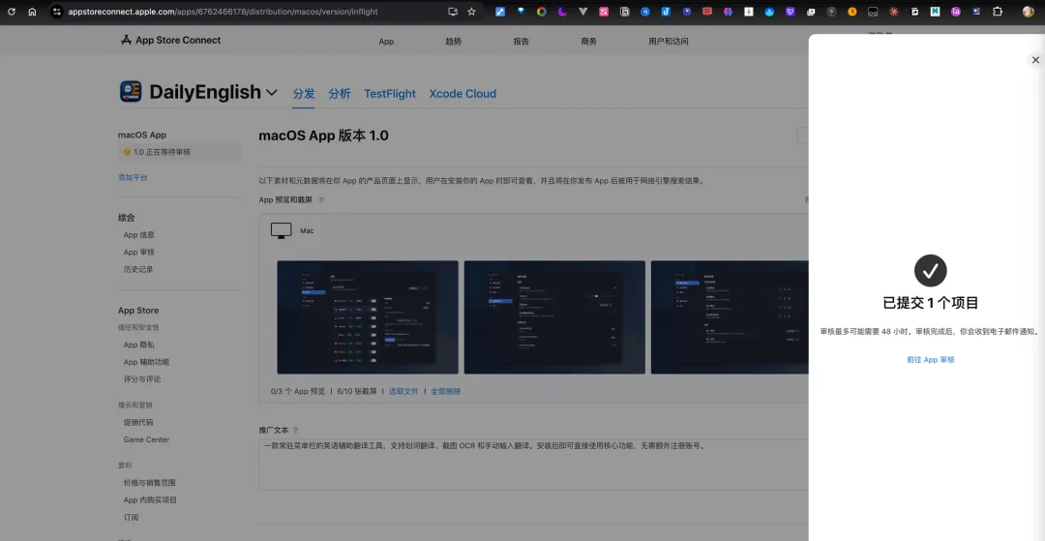The image size is (1045, 541).
Task: Switch to the 分发 tab
Action: coord(304,94)
